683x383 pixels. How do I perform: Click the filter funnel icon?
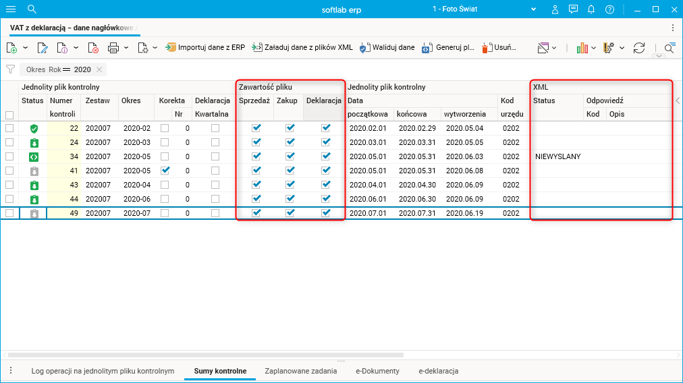10,69
